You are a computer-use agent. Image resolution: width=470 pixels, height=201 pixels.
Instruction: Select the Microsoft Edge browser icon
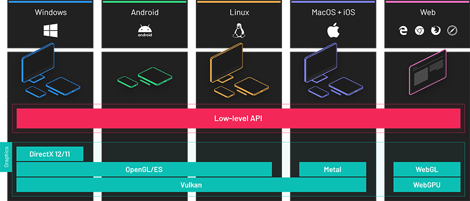[403, 31]
